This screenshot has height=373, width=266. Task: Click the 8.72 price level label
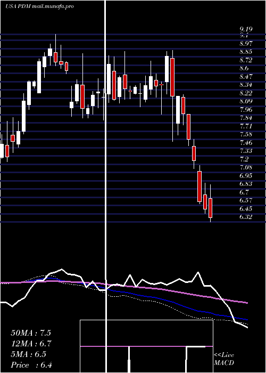tap(246, 60)
